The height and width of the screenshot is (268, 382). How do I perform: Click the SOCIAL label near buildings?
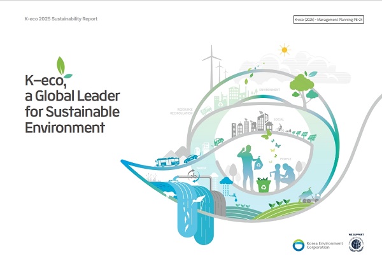[x=279, y=118]
